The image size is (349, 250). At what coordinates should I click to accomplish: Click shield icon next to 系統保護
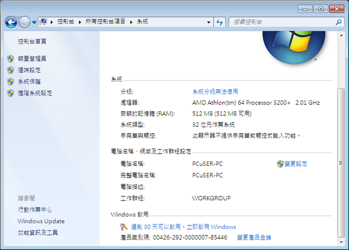coord(10,82)
